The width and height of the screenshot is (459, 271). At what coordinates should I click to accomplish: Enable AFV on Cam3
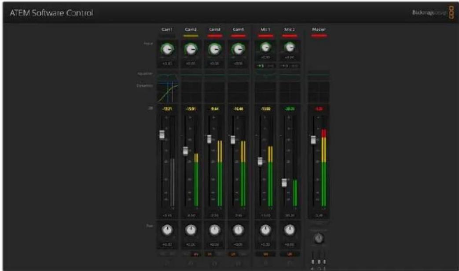pos(220,254)
